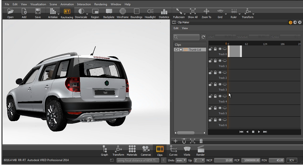Open the Rendering menu

tap(101, 4)
